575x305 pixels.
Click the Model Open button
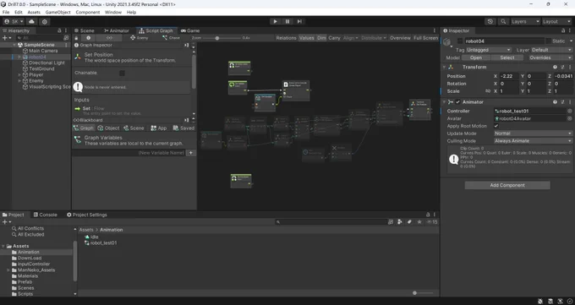click(x=475, y=57)
